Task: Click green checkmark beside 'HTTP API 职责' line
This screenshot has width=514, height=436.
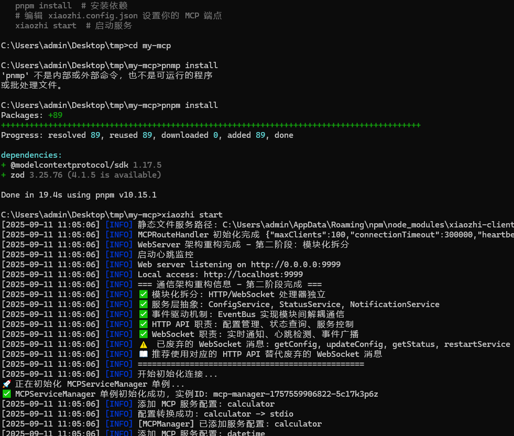Action: tap(143, 324)
